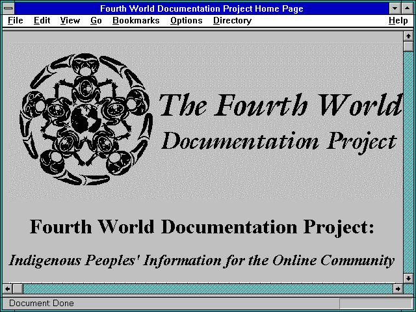The width and height of the screenshot is (416, 312).
Task: Click the horizontal scrollbar track
Action: 208,289
